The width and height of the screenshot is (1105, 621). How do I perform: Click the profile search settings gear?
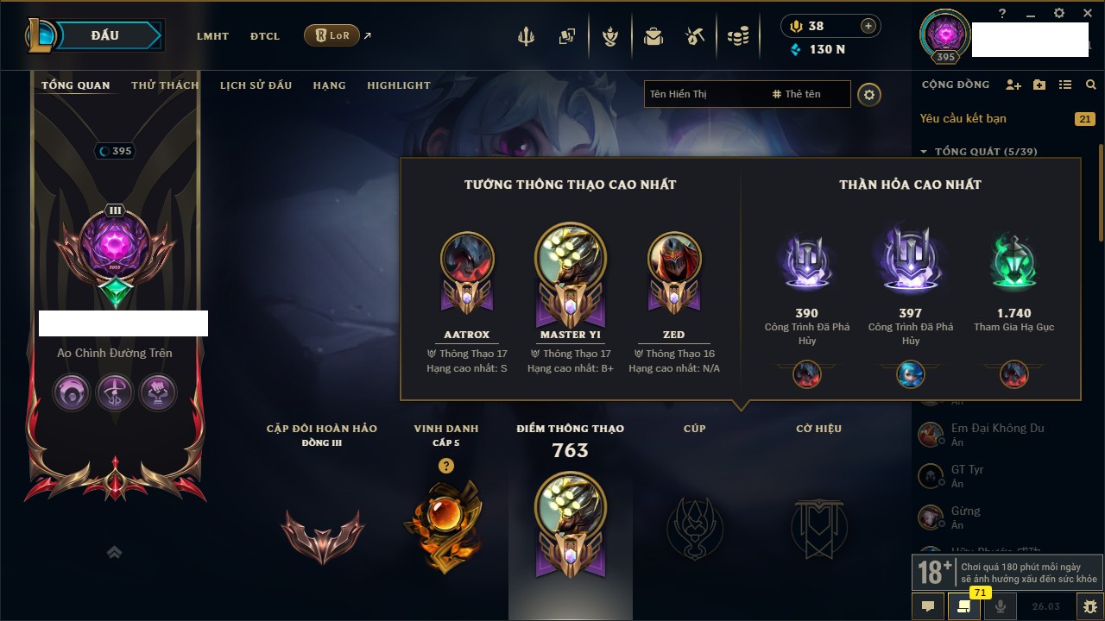pos(869,94)
